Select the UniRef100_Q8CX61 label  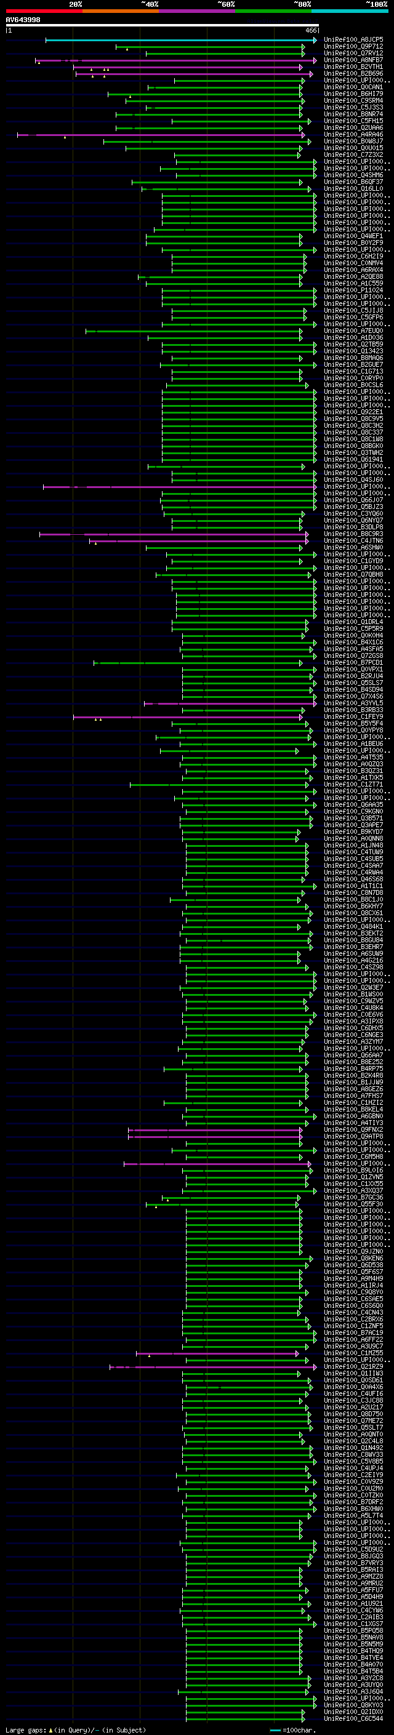[353, 913]
